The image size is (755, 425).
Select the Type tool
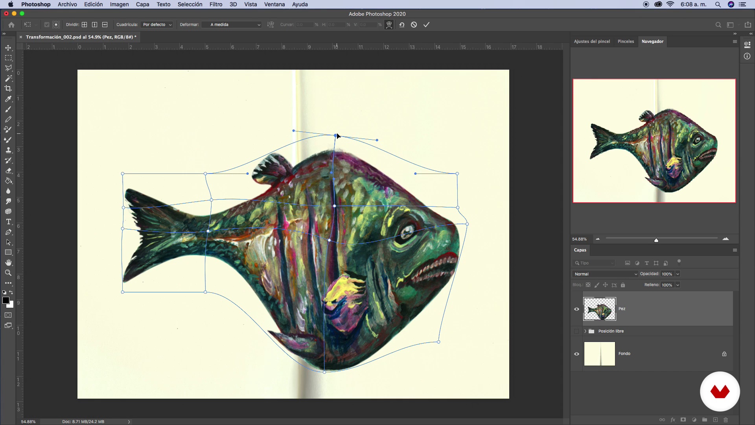[8, 222]
